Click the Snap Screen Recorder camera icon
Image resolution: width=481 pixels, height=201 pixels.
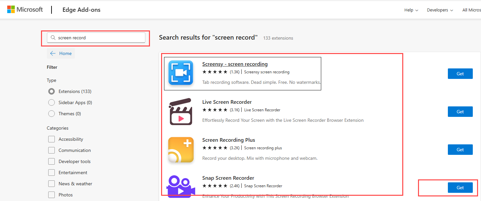[x=181, y=187]
